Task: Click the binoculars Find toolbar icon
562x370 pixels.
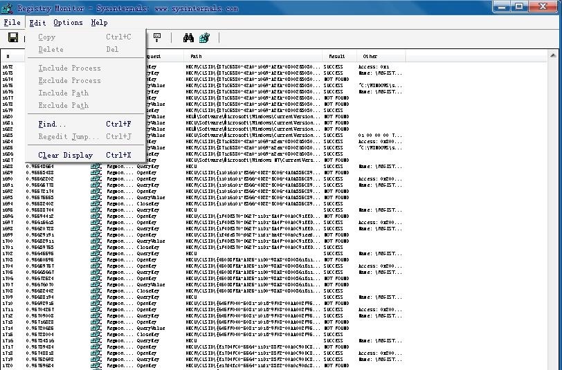Action: coord(188,37)
